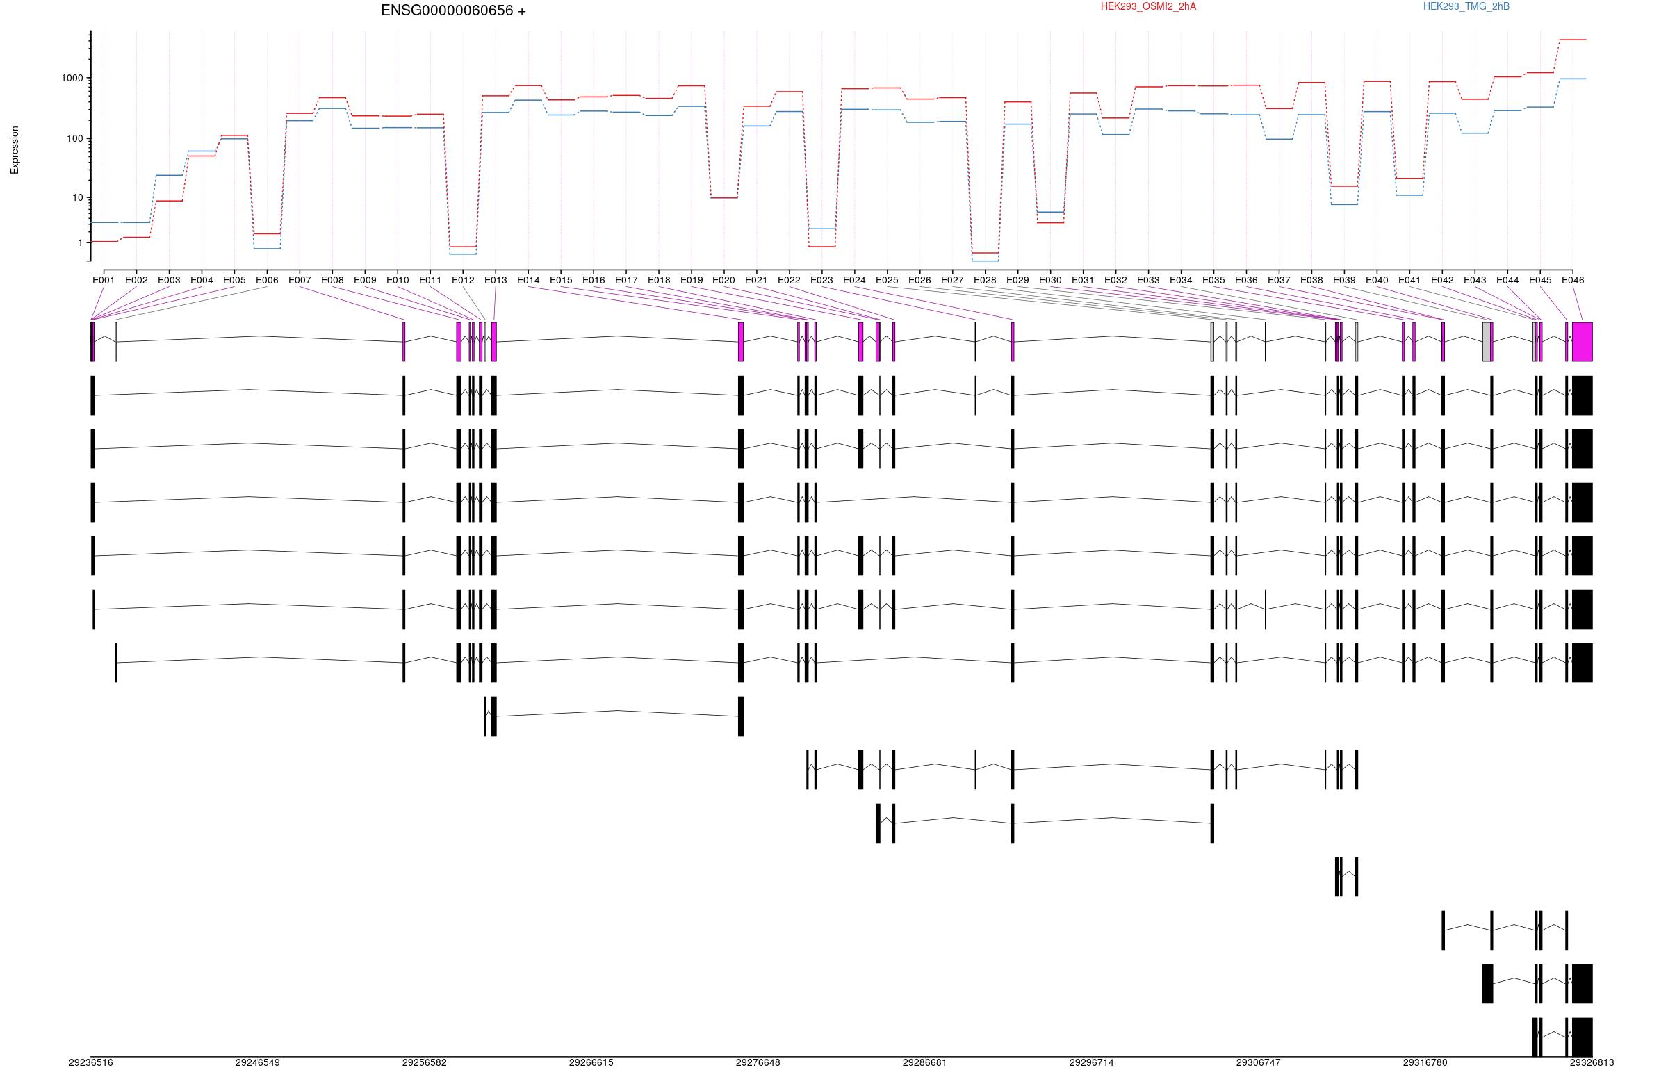Click genomic coordinate 29326813
The height and width of the screenshot is (1077, 1668).
(x=1592, y=1063)
